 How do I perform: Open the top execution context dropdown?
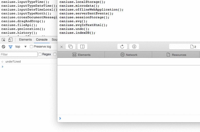coord(21,47)
